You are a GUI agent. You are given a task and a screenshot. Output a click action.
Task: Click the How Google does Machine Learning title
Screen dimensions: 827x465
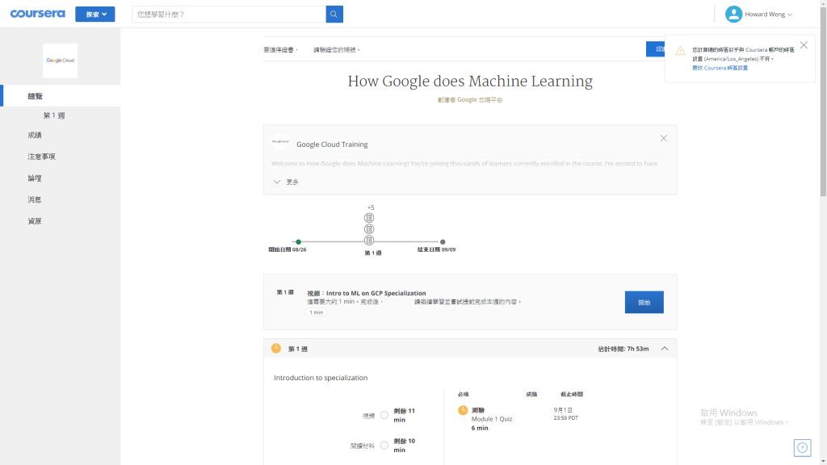click(470, 82)
